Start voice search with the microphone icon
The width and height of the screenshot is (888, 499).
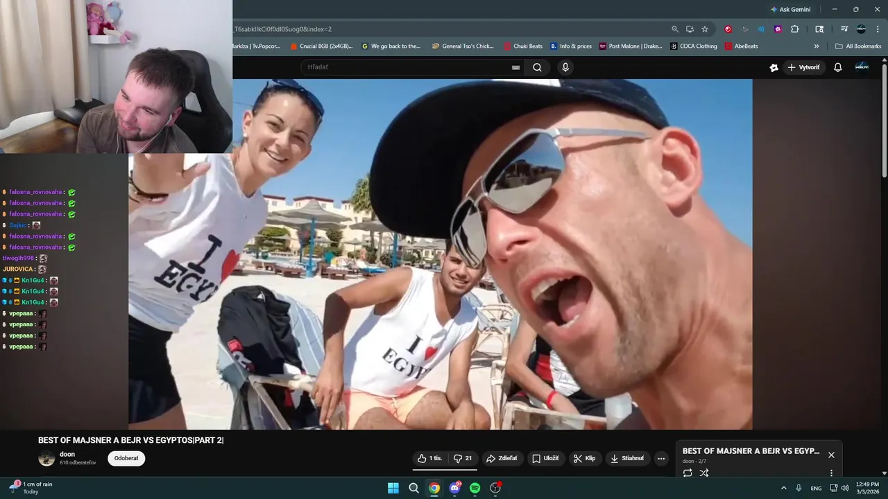point(565,67)
